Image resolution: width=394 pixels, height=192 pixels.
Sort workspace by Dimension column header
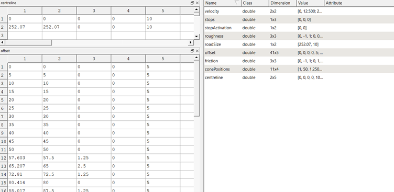tap(283, 3)
